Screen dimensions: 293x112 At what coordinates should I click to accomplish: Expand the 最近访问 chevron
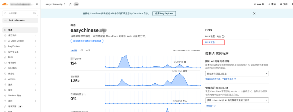36,35
